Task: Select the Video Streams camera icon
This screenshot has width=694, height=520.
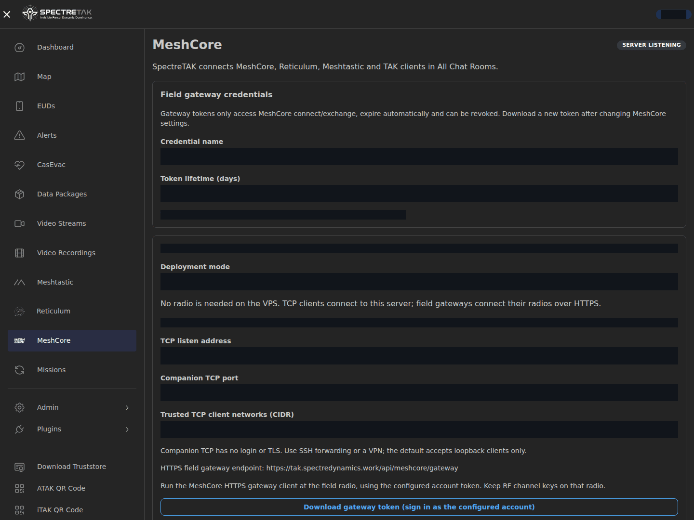Action: click(x=19, y=223)
